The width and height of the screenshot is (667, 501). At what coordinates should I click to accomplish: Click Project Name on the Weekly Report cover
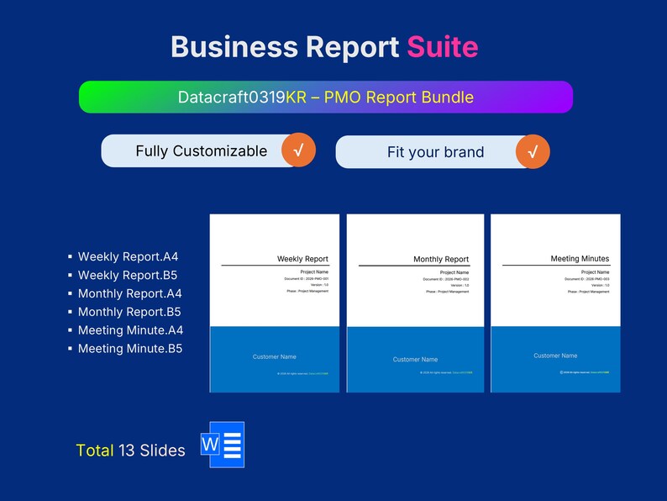point(314,272)
